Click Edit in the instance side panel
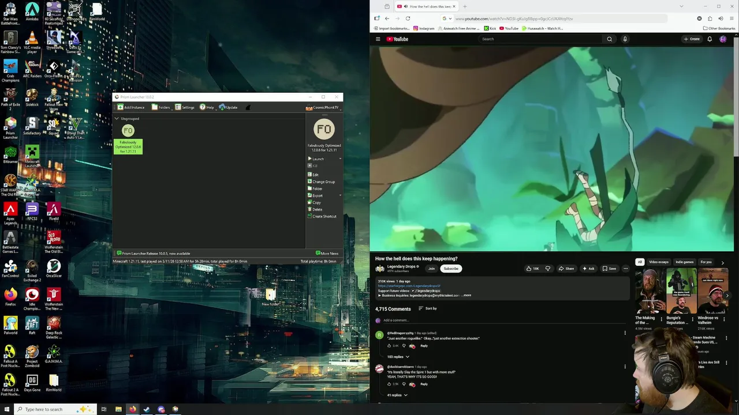The height and width of the screenshot is (415, 739). click(313, 175)
